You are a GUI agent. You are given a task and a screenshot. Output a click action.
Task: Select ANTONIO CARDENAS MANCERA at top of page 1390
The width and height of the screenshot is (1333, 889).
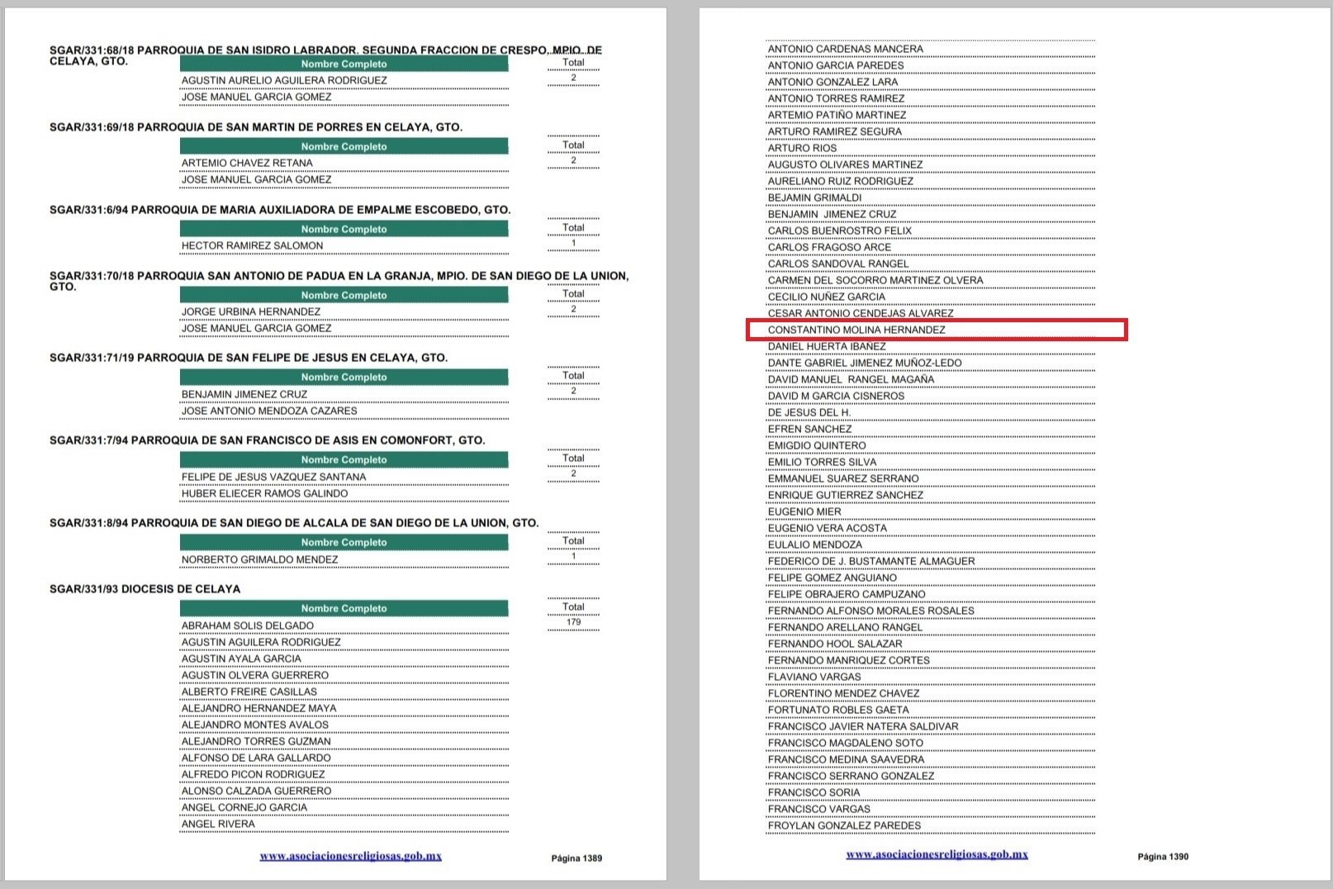pyautogui.click(x=846, y=49)
